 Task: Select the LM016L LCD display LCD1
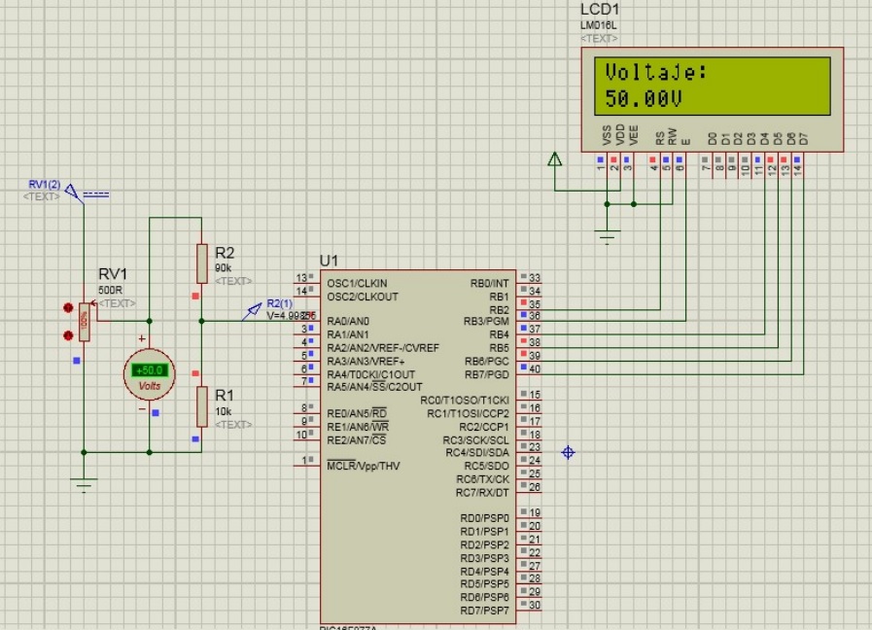pyautogui.click(x=715, y=92)
